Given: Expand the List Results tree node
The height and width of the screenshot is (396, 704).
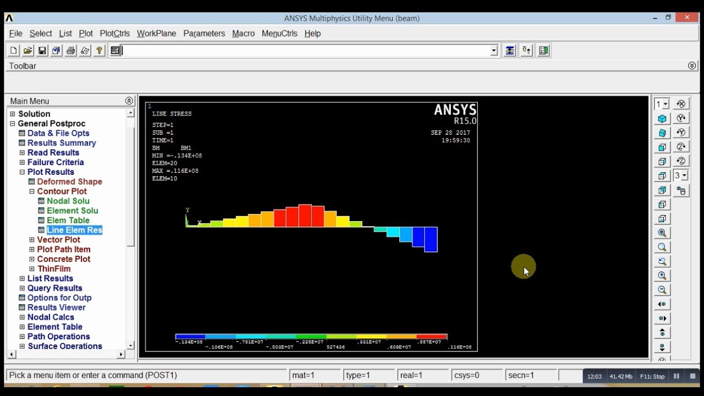Looking at the screenshot, I should tap(22, 278).
